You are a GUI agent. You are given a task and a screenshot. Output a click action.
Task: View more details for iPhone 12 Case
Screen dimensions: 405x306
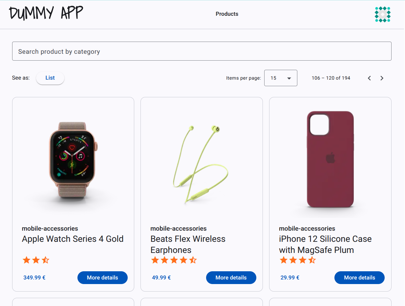point(359,277)
